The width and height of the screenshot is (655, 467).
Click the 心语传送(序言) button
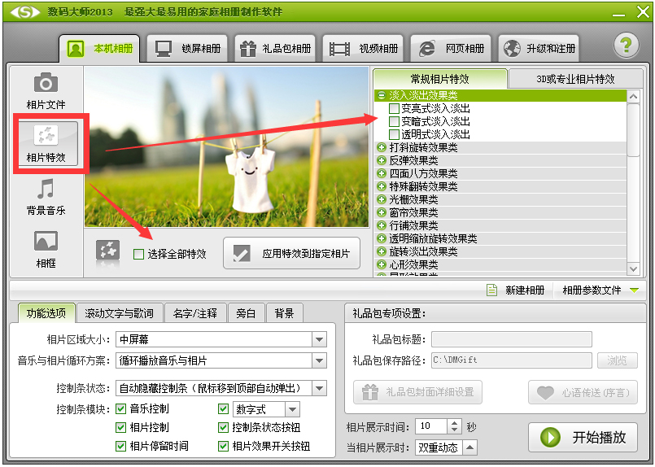tap(583, 392)
